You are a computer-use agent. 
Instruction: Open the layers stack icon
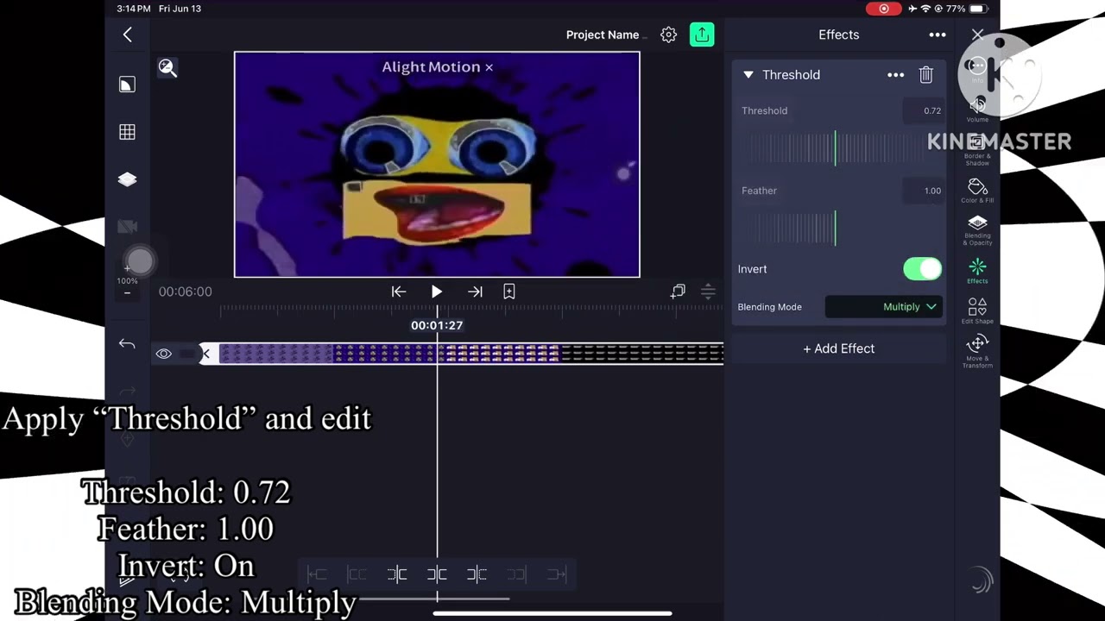pos(127,179)
